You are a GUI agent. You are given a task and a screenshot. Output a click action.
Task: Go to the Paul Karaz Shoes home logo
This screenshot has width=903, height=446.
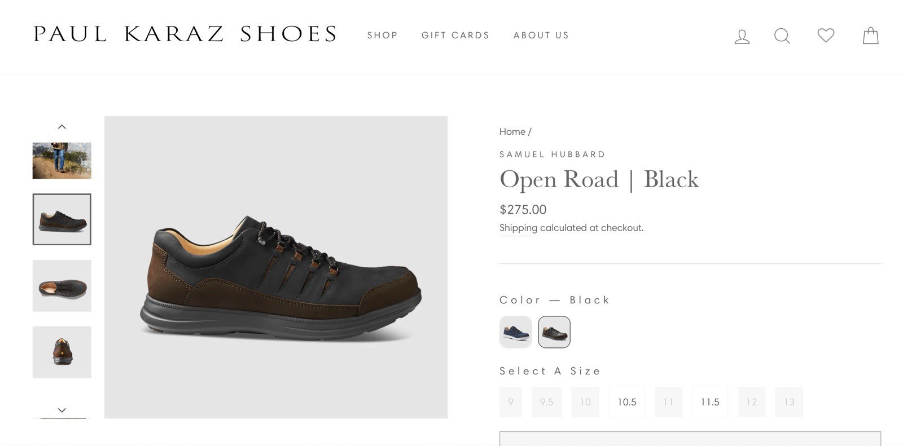click(185, 34)
